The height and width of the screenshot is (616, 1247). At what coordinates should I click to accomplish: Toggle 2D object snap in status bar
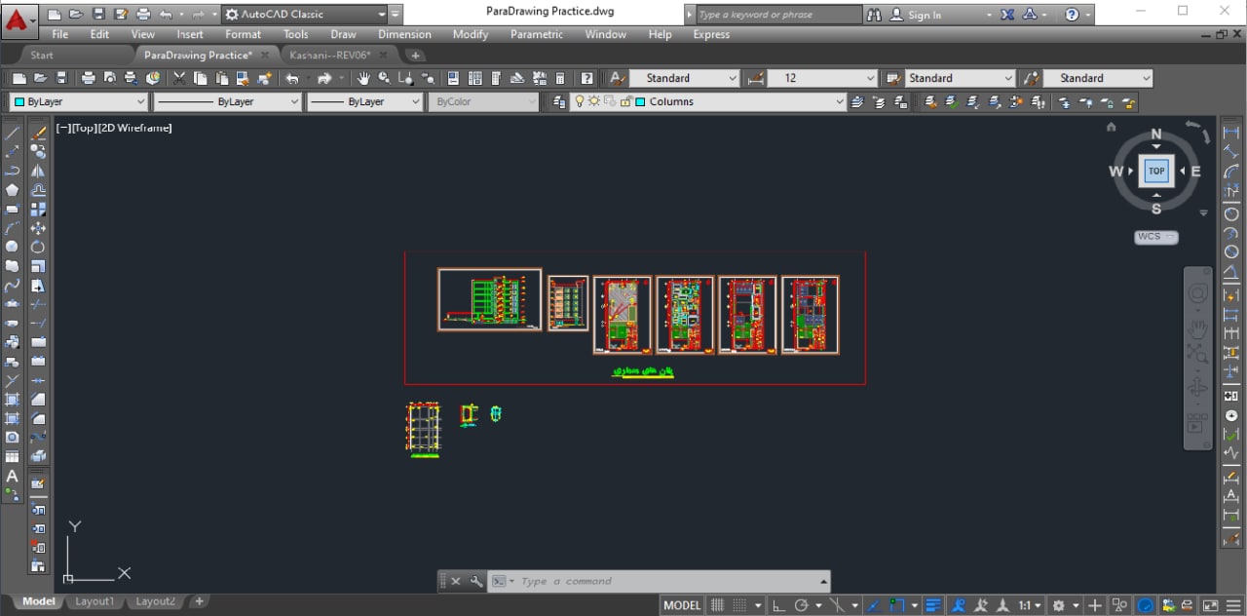895,605
